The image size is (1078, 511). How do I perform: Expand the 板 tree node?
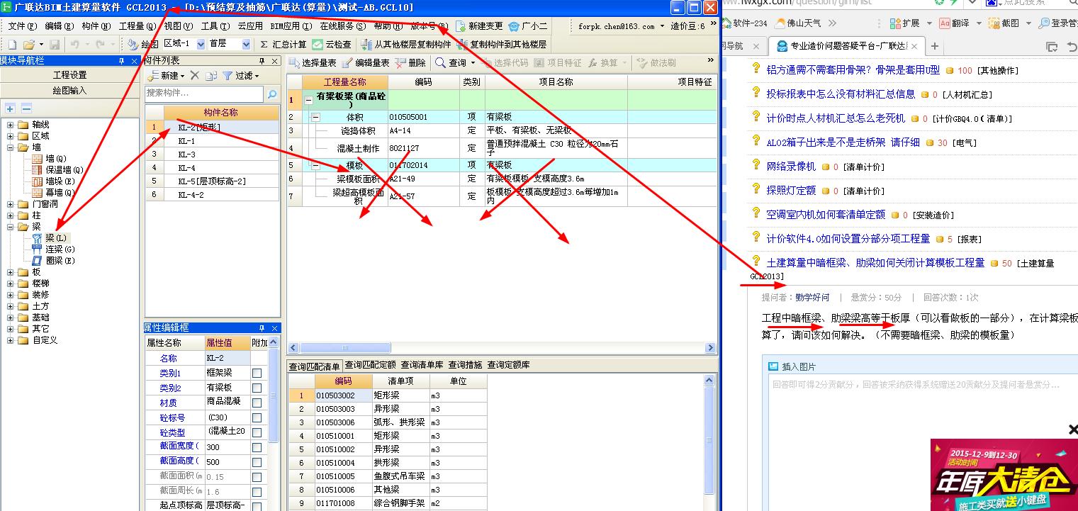pos(11,272)
